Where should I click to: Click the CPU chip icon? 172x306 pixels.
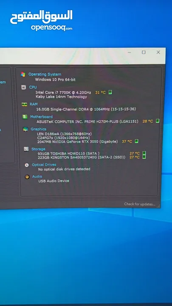pyautogui.click(x=24, y=88)
